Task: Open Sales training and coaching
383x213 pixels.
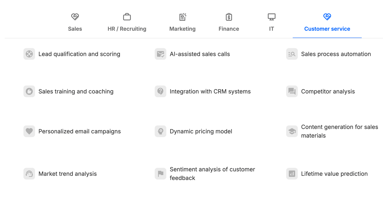Action: (x=76, y=91)
